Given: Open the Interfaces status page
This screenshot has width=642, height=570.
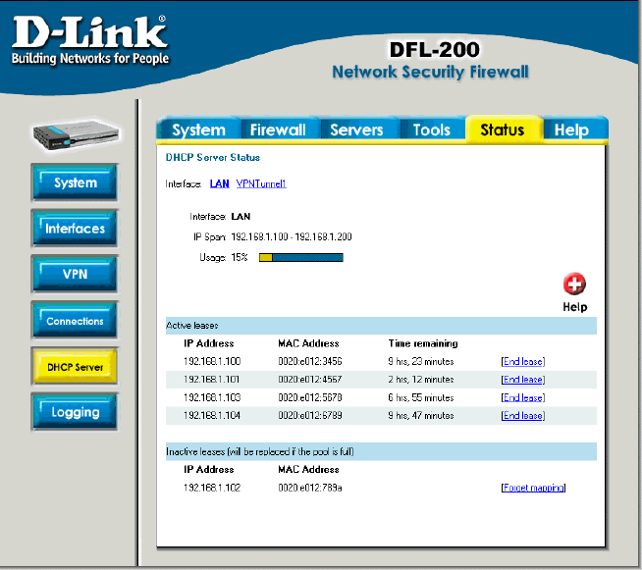Looking at the screenshot, I should (75, 229).
